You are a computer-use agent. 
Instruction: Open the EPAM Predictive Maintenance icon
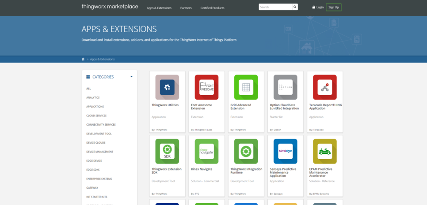coord(324,151)
